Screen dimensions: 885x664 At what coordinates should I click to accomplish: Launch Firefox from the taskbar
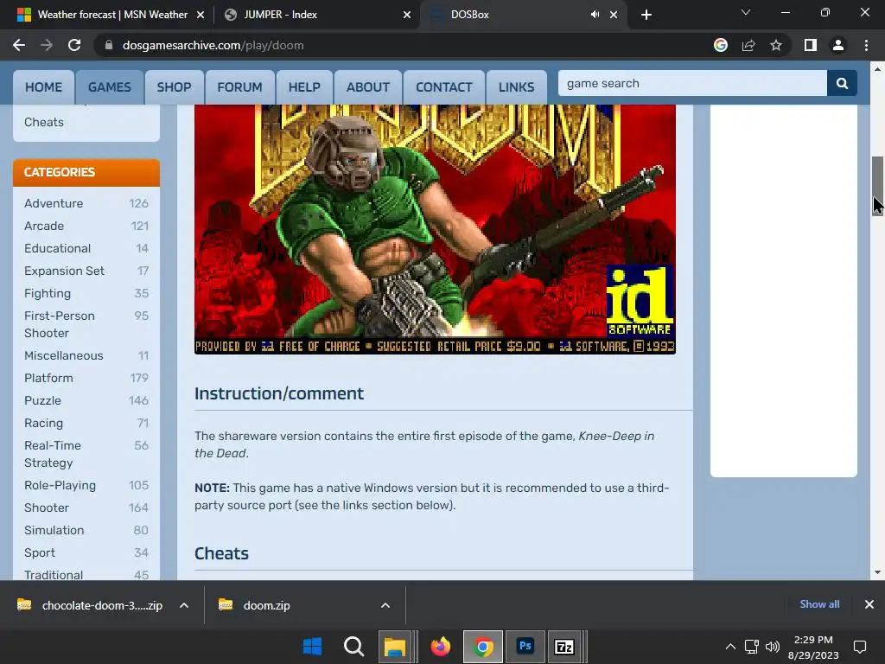point(441,647)
